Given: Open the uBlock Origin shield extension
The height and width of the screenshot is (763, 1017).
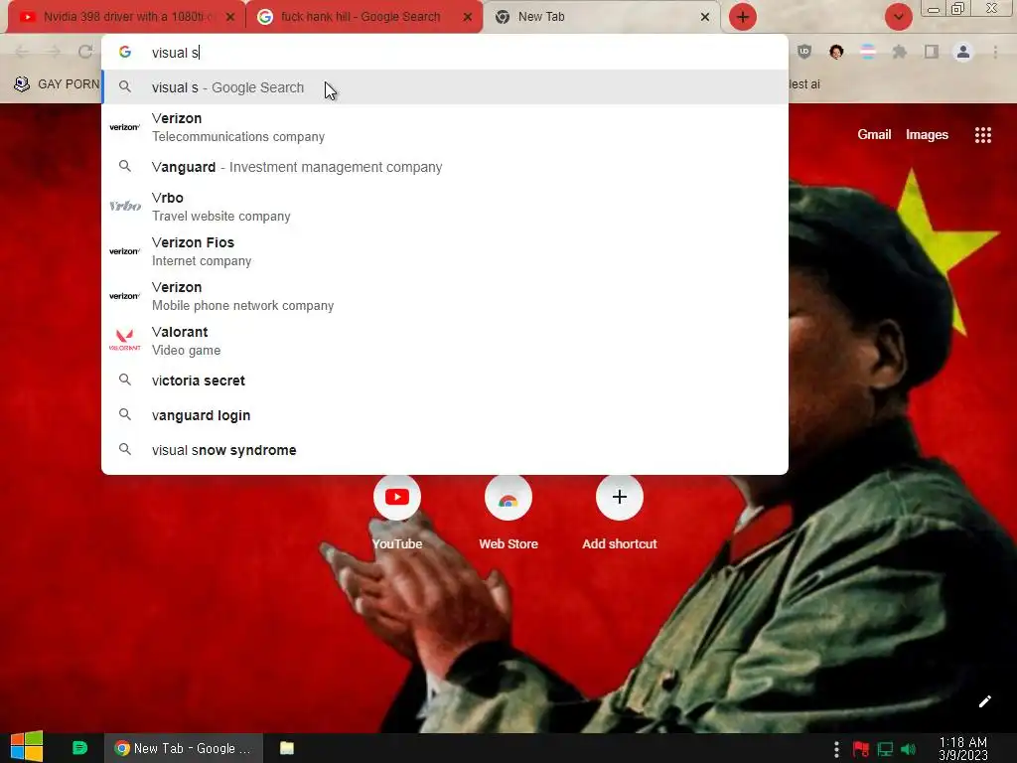Looking at the screenshot, I should pos(804,52).
